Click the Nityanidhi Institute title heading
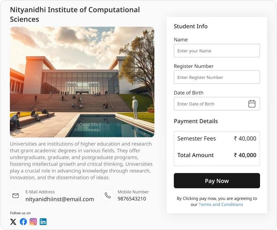 75,15
